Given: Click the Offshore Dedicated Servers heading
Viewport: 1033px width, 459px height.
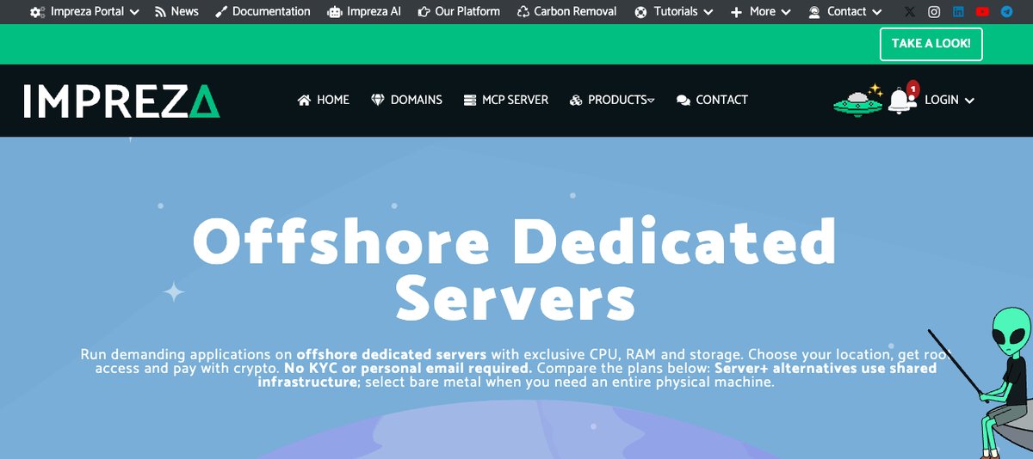Looking at the screenshot, I should tap(515, 267).
